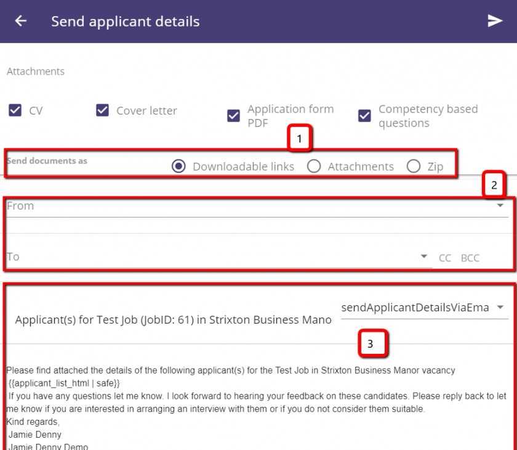Click into the To recipient field
The height and width of the screenshot is (450, 517).
coord(220,258)
